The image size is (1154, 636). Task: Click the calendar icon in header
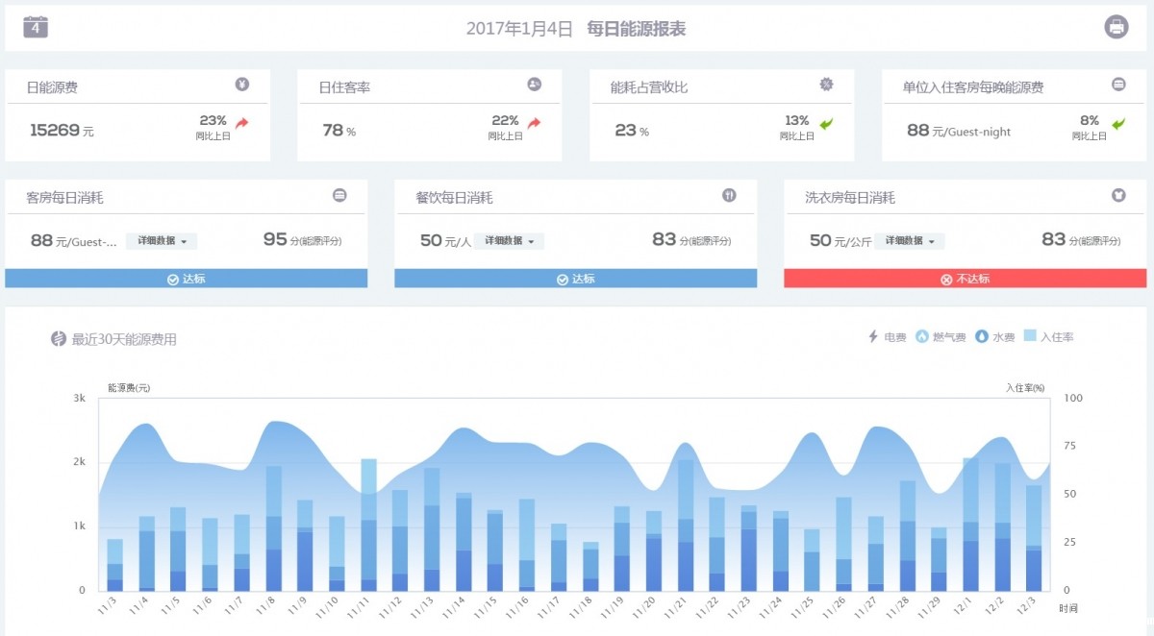pyautogui.click(x=36, y=27)
